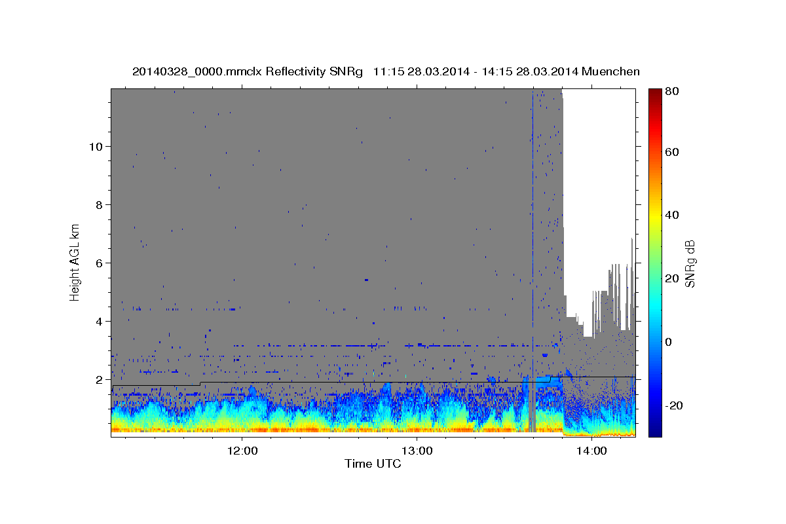Click the colorbar value -20

click(x=675, y=405)
